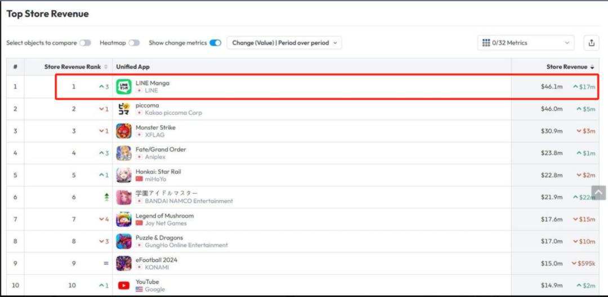608x297 pixels.
Task: Enable the Select objects to compare toggle
Action: (86, 43)
